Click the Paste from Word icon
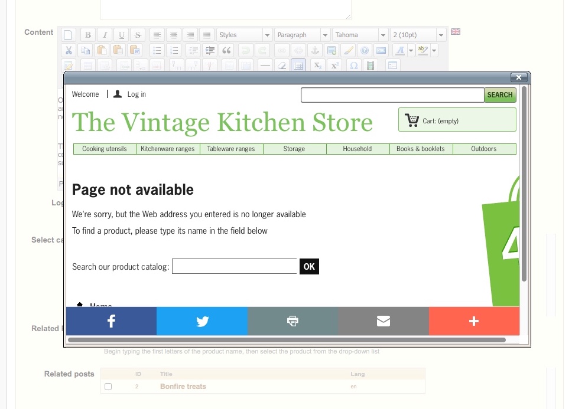 click(x=135, y=50)
